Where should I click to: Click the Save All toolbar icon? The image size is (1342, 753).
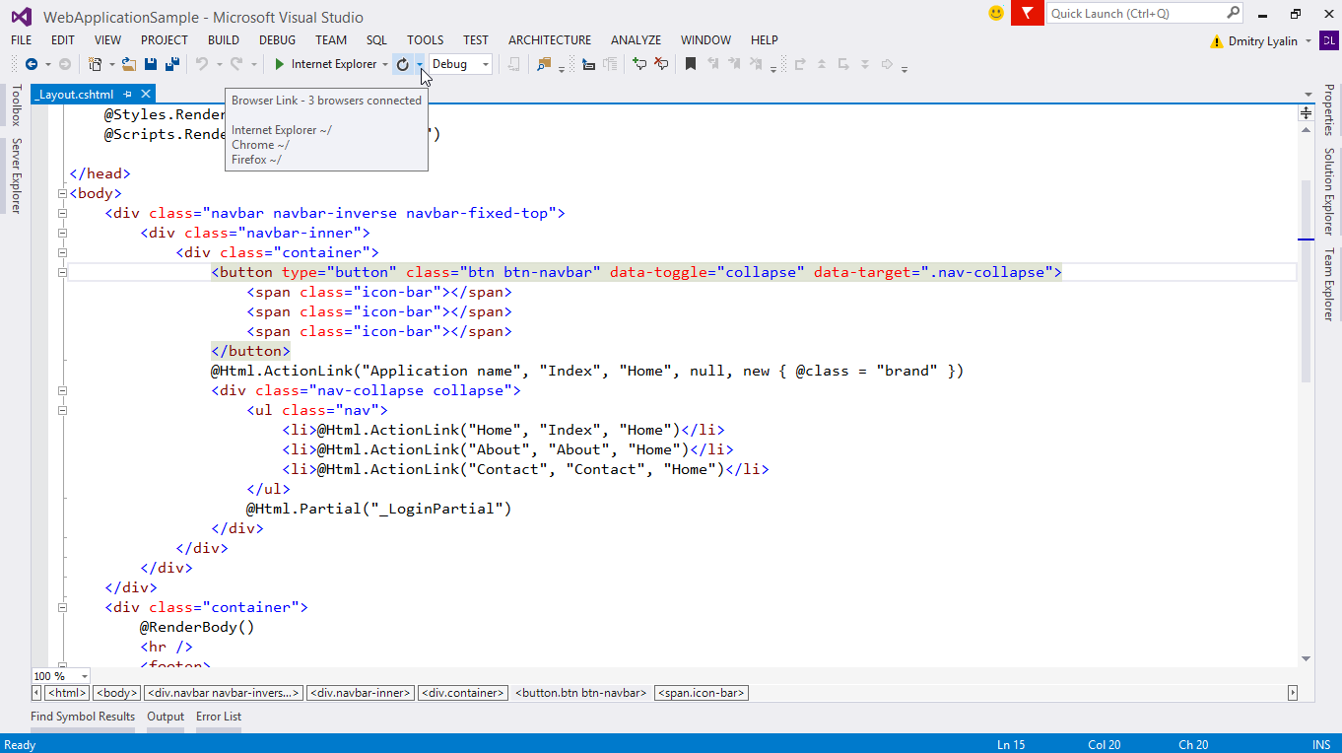tap(171, 64)
